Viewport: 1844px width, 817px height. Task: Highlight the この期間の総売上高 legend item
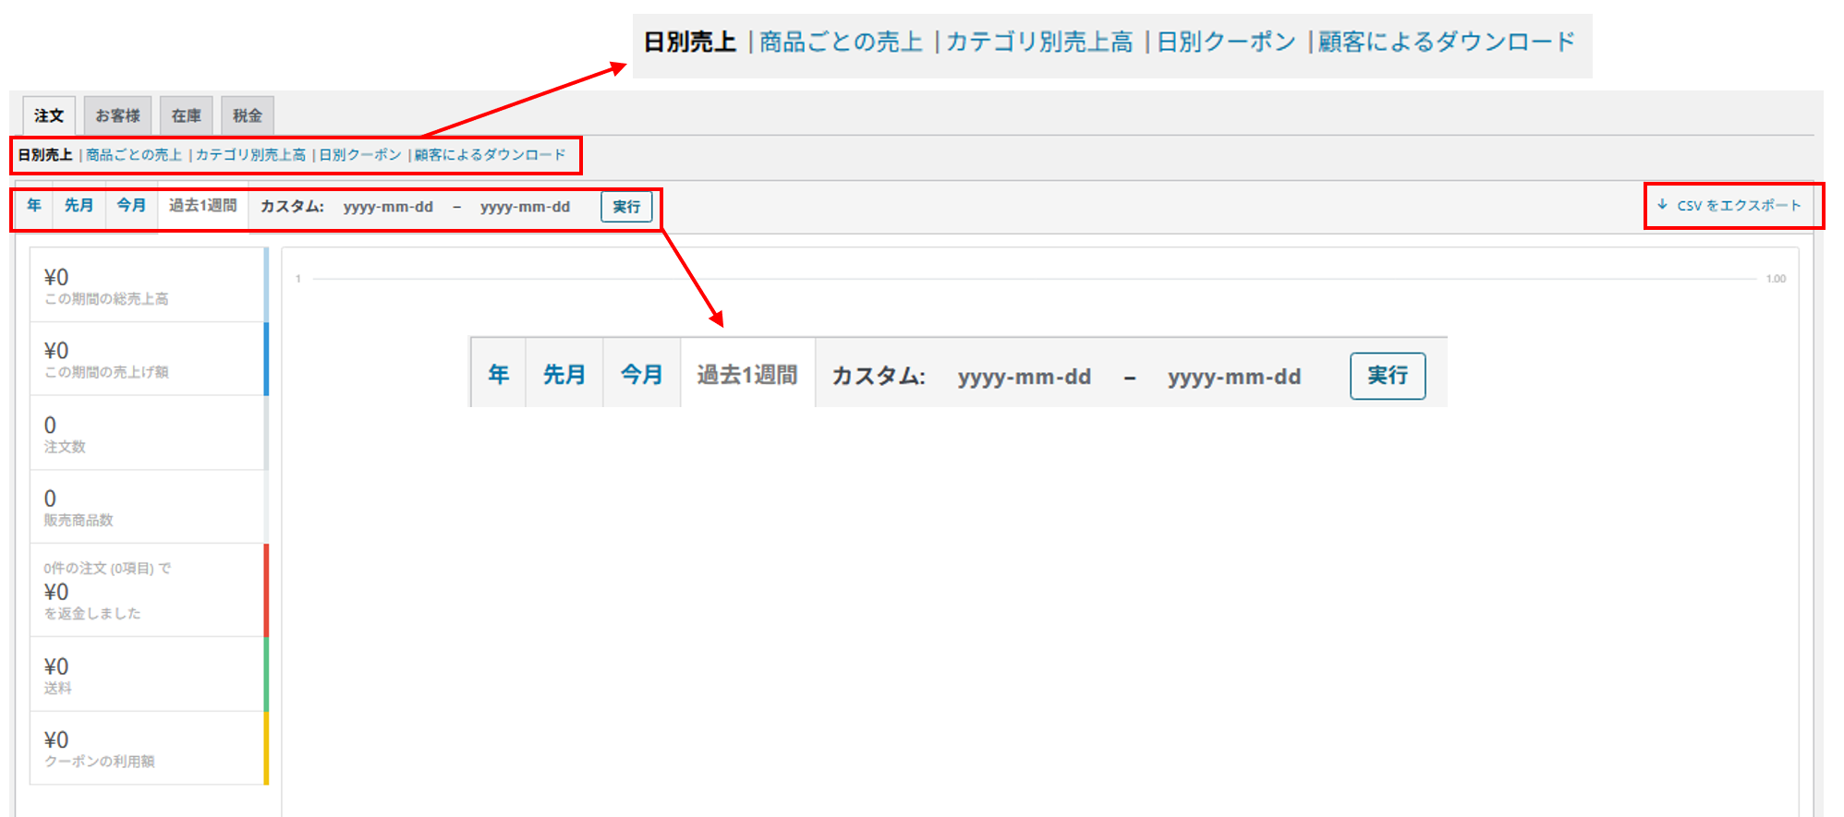coord(148,285)
